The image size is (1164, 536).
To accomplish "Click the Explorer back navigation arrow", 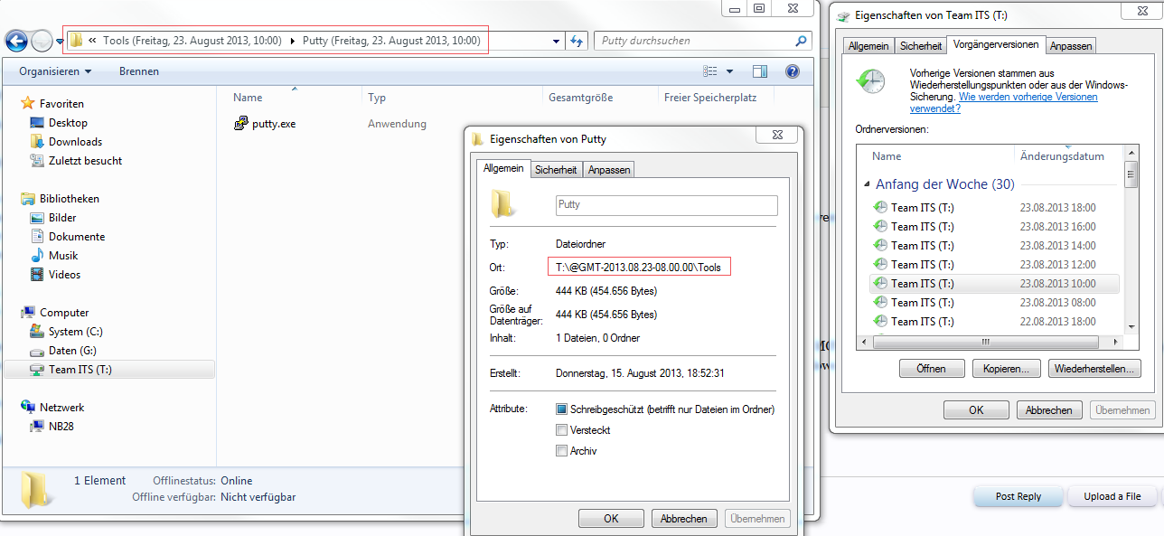I will (x=16, y=41).
